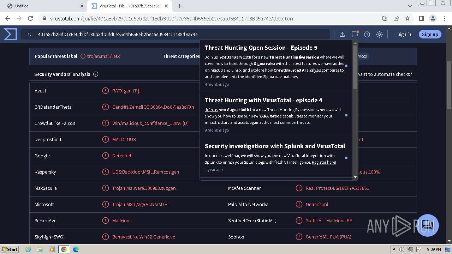Open Threat Hunting Open Session - Episode 5 title

pyautogui.click(x=261, y=48)
